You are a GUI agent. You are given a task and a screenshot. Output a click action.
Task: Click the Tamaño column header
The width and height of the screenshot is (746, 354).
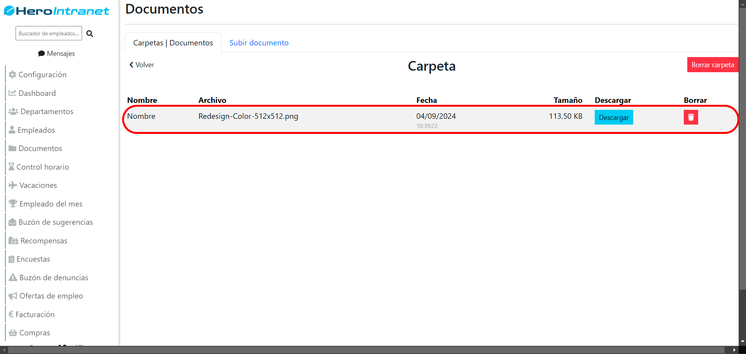tap(568, 100)
